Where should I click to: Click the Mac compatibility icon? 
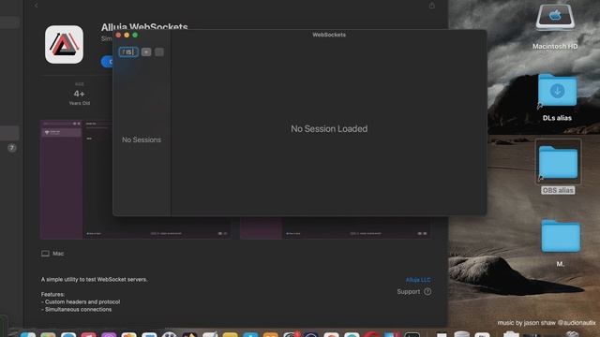[x=45, y=254]
